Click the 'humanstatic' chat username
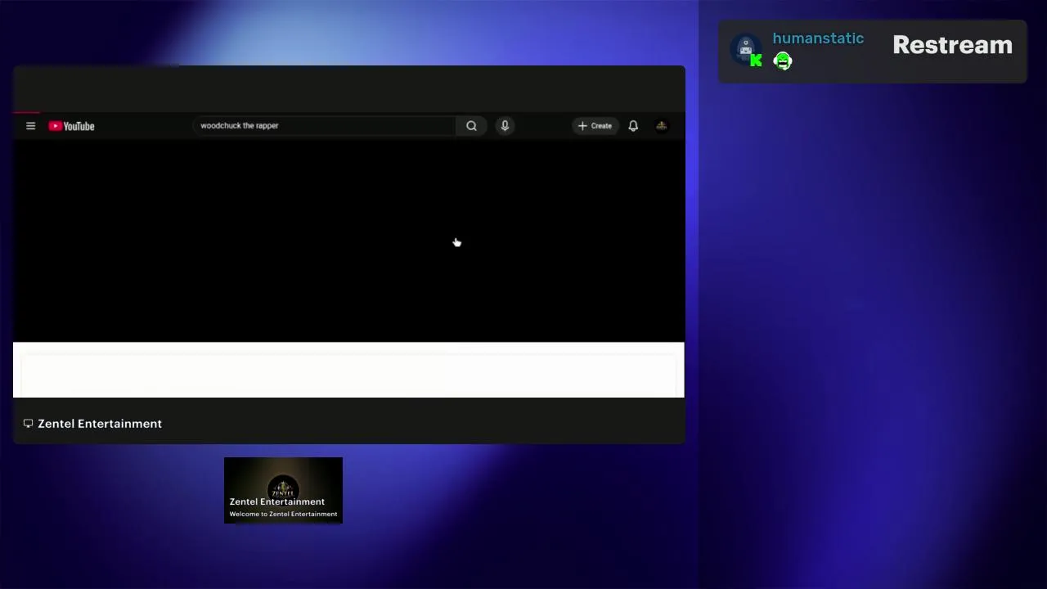Screen dimensions: 1047x589 pyautogui.click(x=818, y=38)
